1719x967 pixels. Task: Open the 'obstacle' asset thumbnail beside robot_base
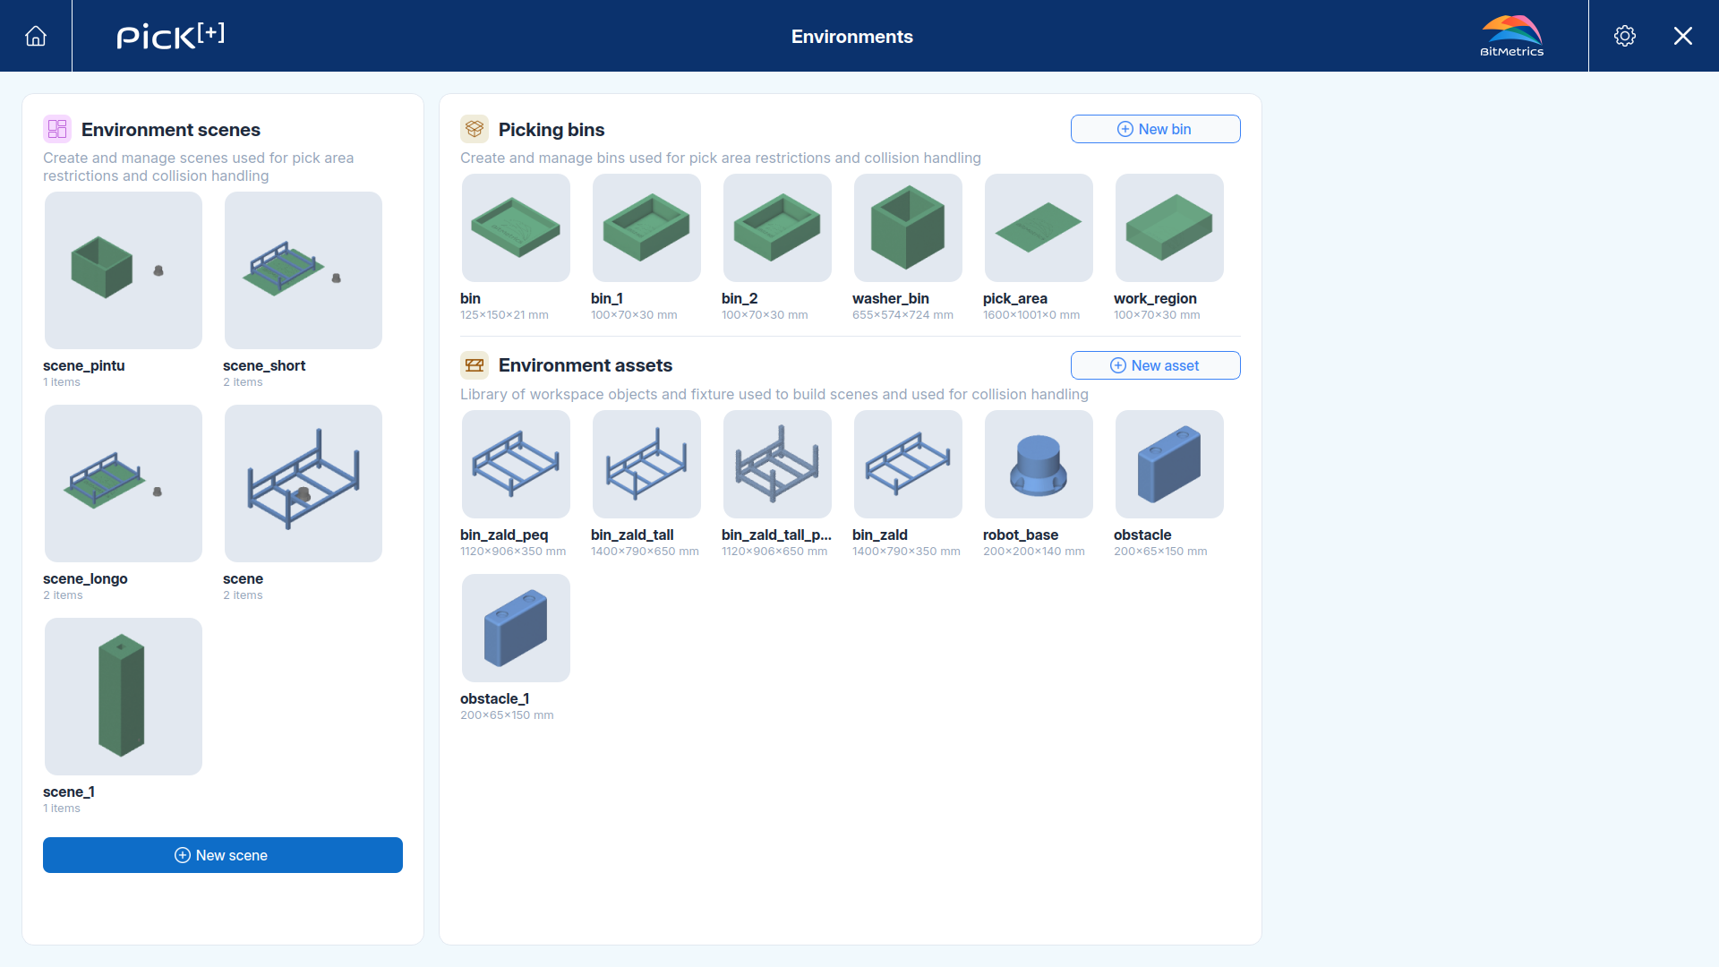1169,465
